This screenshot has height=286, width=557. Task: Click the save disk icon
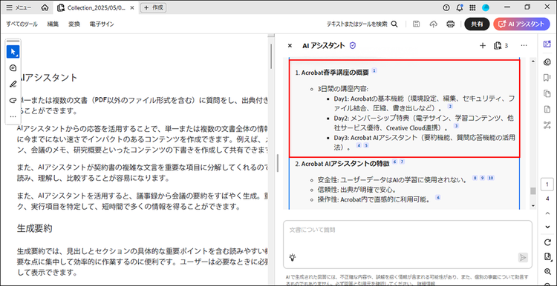click(417, 24)
